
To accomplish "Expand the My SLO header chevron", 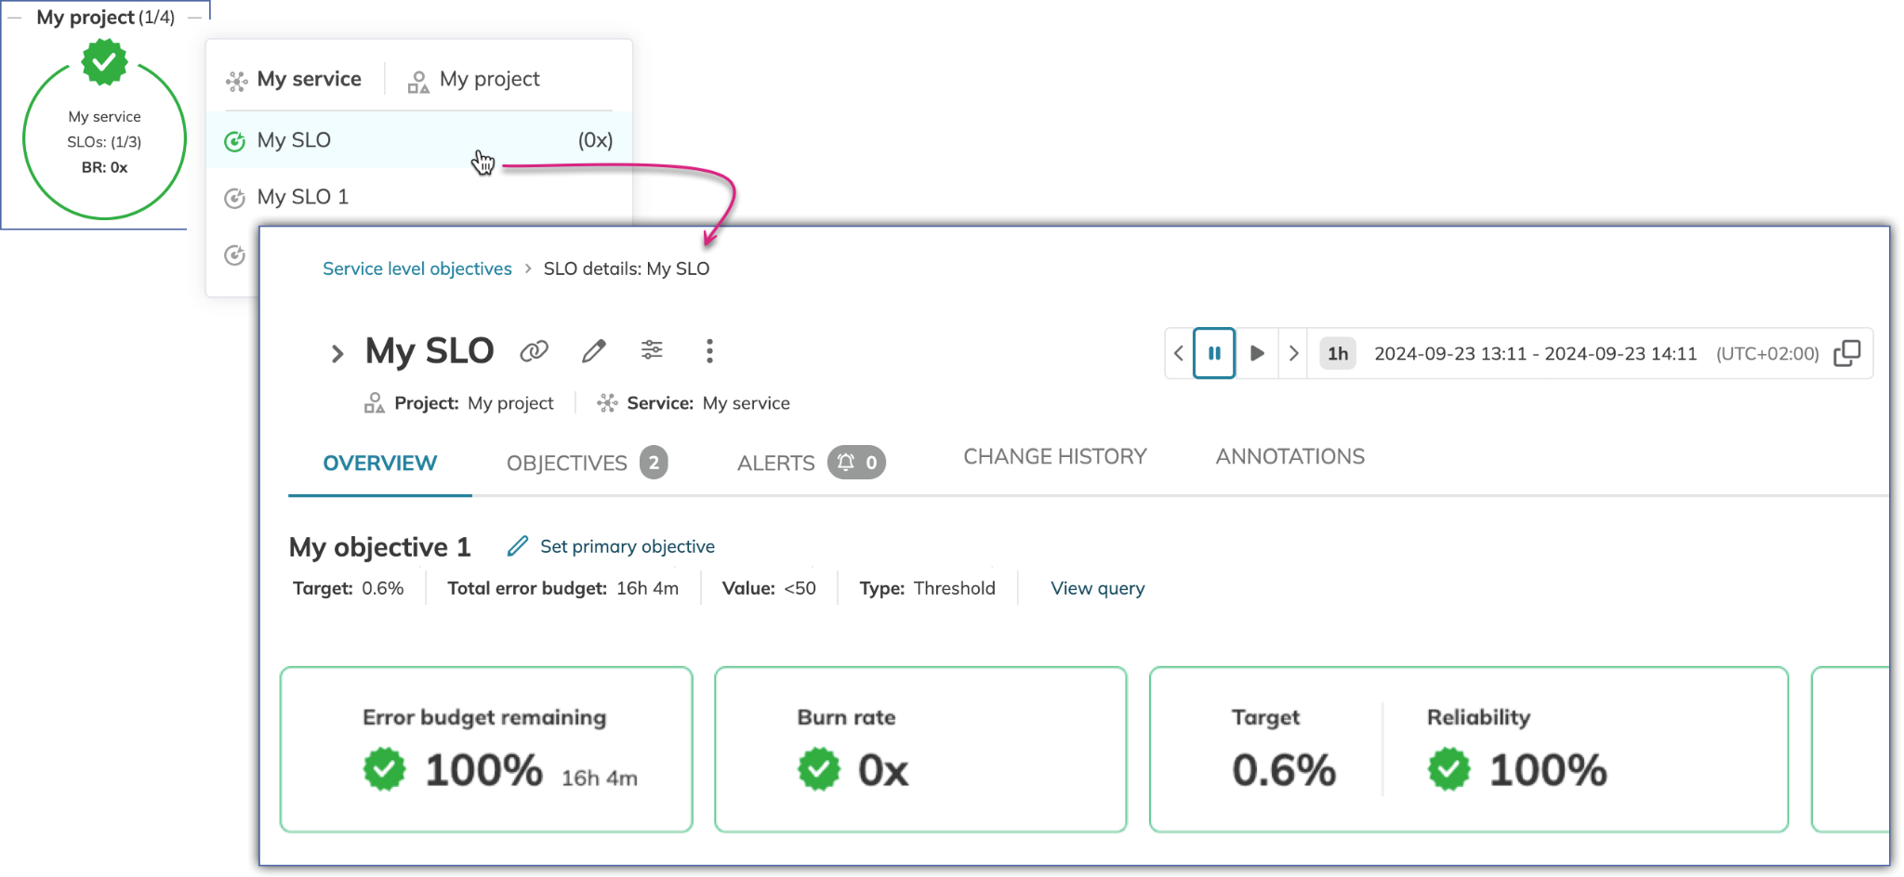I will tap(337, 353).
